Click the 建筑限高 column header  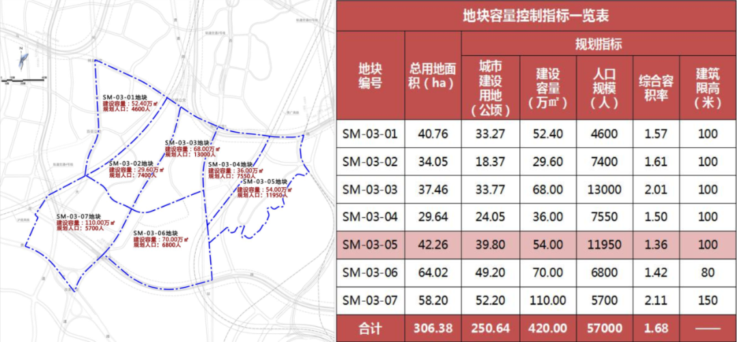(708, 87)
